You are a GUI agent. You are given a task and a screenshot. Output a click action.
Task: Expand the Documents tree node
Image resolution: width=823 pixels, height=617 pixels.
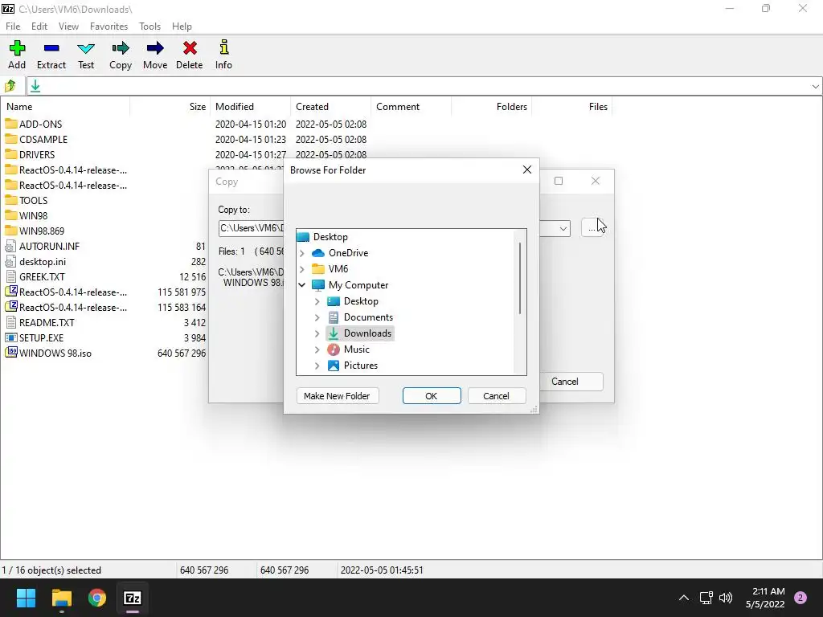pos(317,317)
